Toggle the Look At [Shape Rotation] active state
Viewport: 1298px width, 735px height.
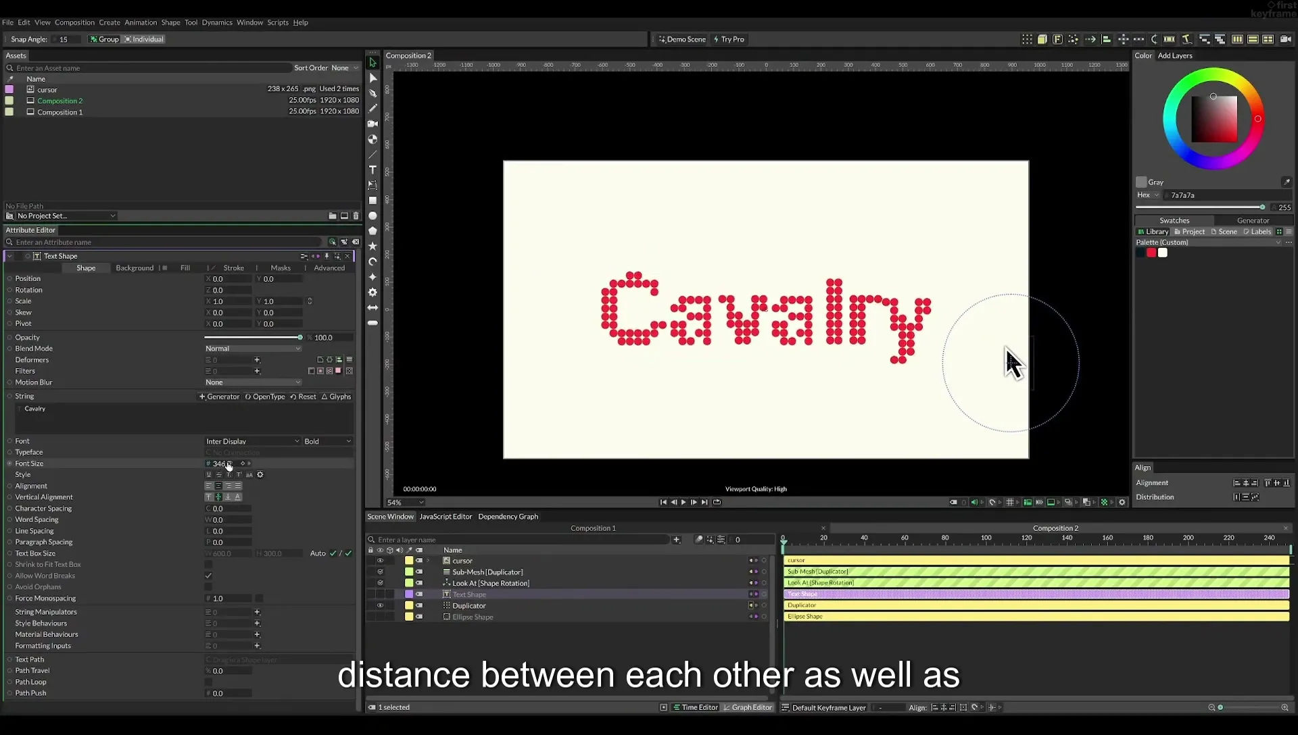tap(380, 583)
